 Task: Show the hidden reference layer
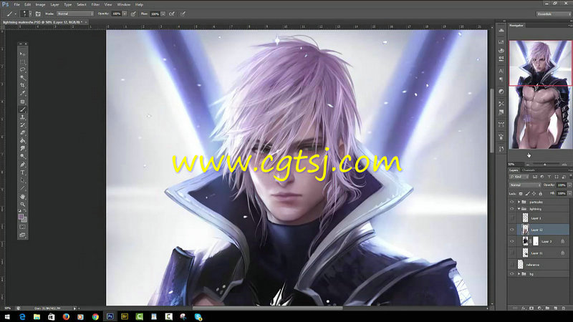coord(512,265)
